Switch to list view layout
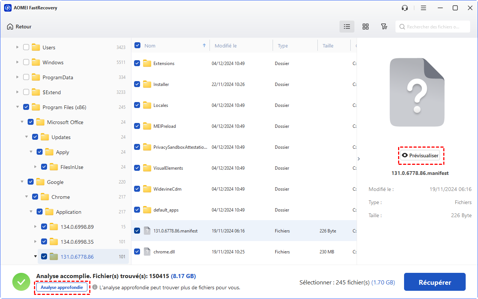This screenshot has width=478, height=299. pyautogui.click(x=347, y=27)
